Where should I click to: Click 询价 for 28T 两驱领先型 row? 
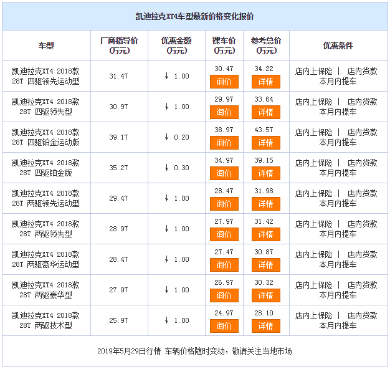(224, 234)
